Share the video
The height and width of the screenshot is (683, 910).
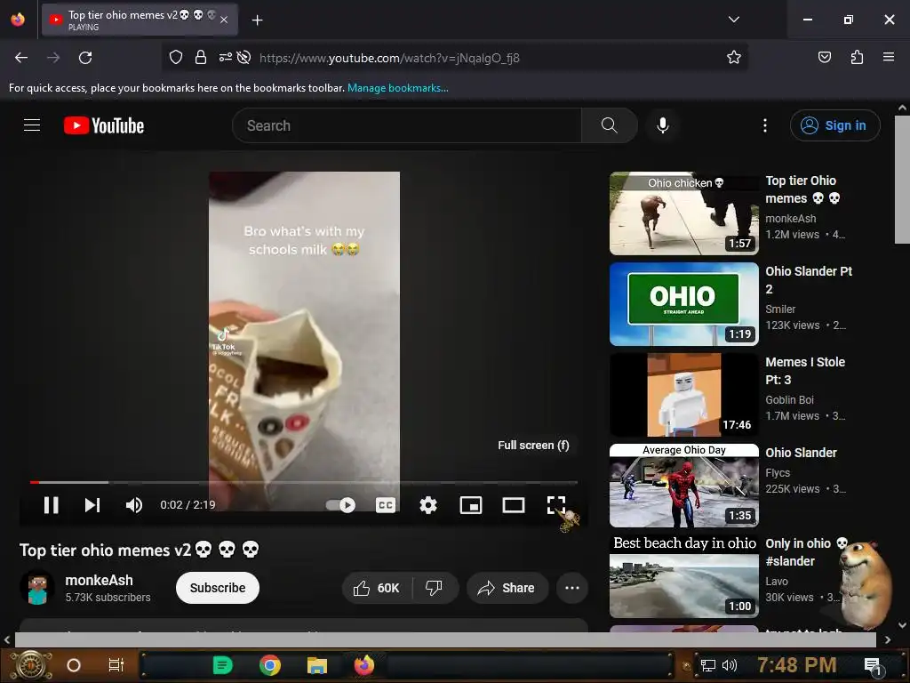tap(507, 588)
